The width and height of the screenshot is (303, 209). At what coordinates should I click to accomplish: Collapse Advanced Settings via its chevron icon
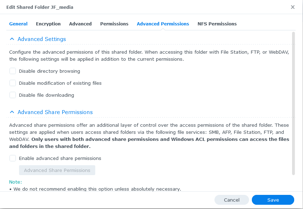coord(12,39)
